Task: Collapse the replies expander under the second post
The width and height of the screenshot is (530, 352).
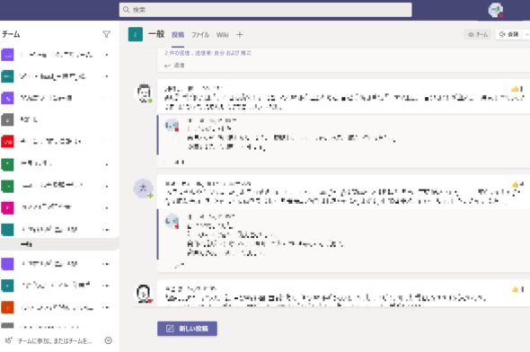Action: (x=179, y=266)
